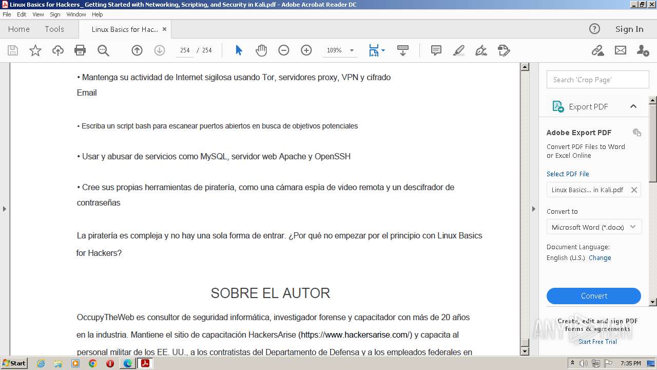Click the Windows Start button

point(14,363)
